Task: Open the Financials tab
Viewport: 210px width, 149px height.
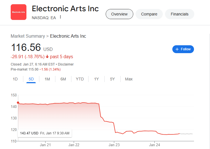Action: (179, 14)
